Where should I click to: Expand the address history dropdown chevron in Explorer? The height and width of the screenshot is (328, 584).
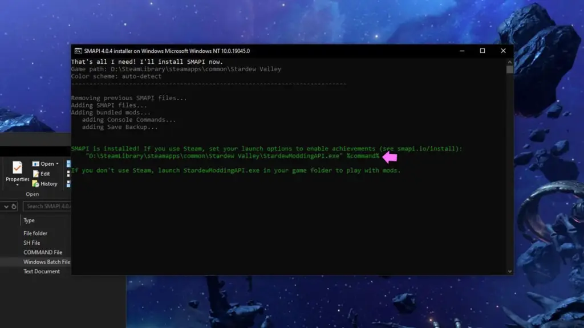point(6,206)
